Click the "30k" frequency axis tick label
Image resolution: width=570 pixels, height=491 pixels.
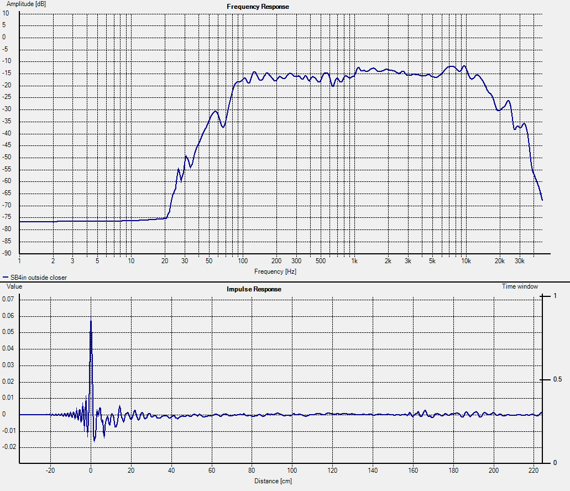[x=520, y=261]
